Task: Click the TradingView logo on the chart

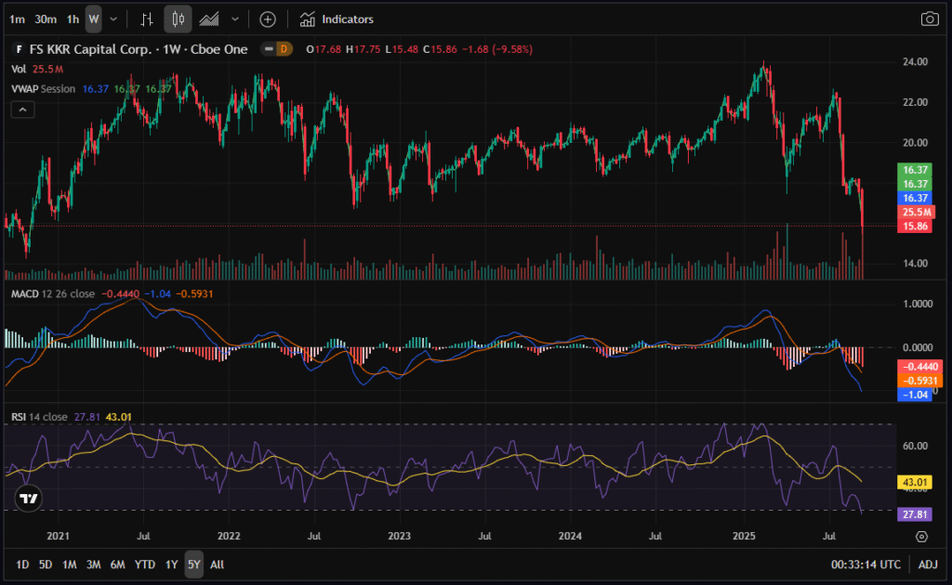Action: 29,498
